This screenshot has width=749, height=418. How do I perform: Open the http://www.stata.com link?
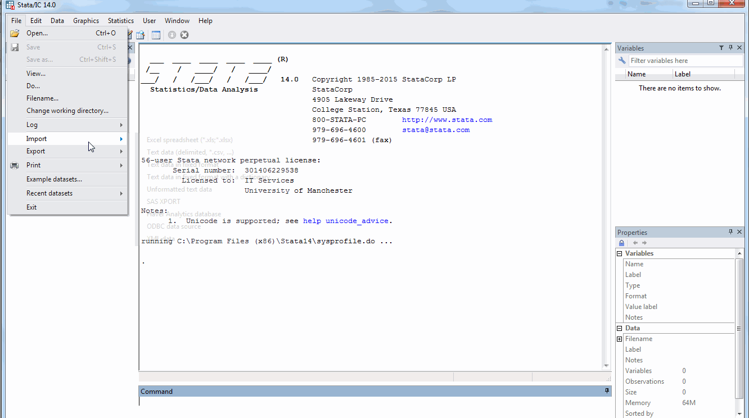[x=447, y=120]
